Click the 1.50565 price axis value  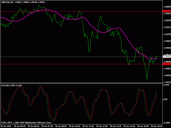[x=167, y=14]
